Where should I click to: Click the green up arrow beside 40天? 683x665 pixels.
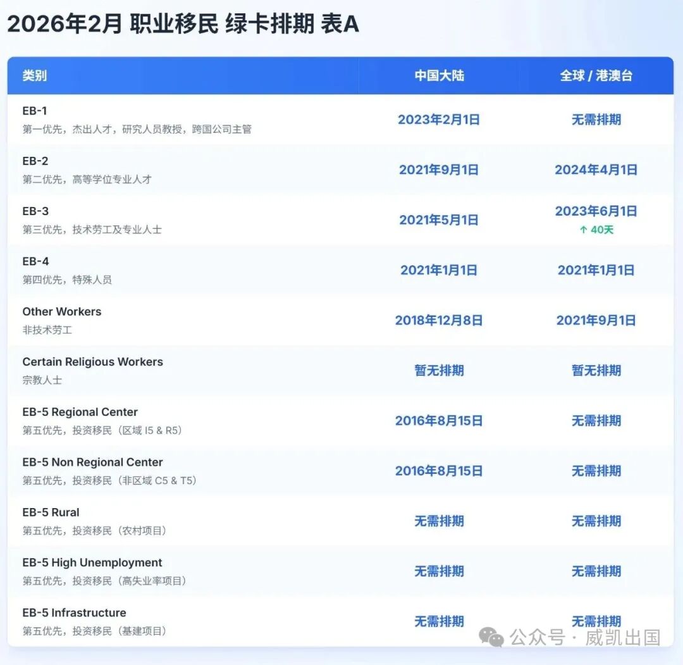[x=583, y=230]
